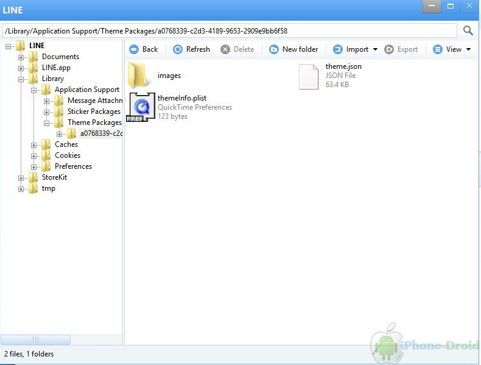Image resolution: width=481 pixels, height=365 pixels.
Task: Click the Back button label
Action: click(x=150, y=49)
